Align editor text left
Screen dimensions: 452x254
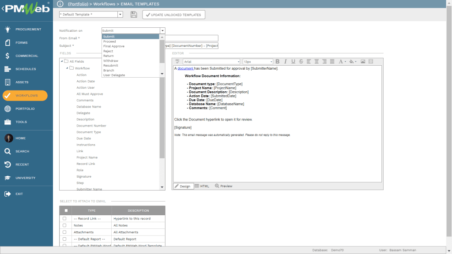pyautogui.click(x=309, y=61)
